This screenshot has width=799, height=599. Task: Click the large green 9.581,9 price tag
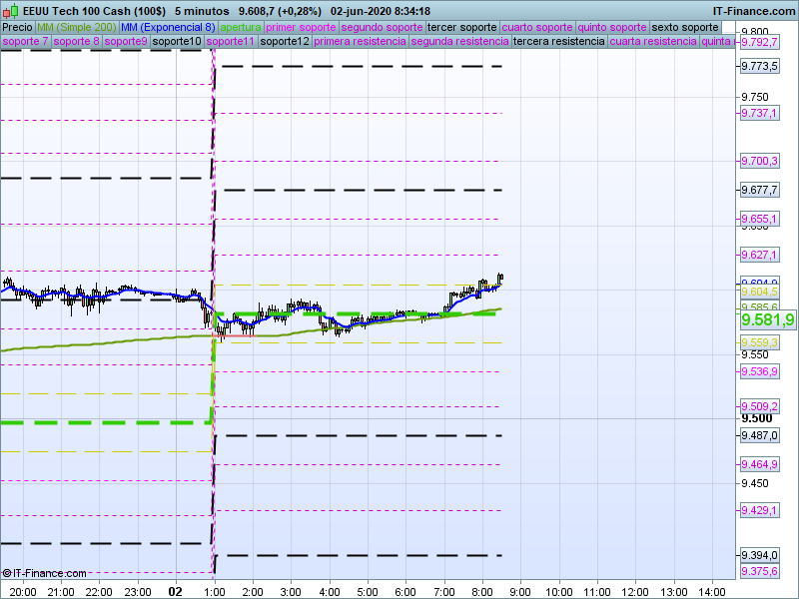(767, 319)
